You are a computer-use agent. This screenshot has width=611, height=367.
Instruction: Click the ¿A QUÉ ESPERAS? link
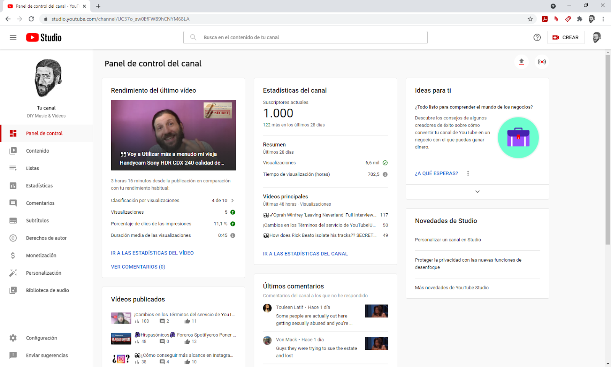(436, 174)
